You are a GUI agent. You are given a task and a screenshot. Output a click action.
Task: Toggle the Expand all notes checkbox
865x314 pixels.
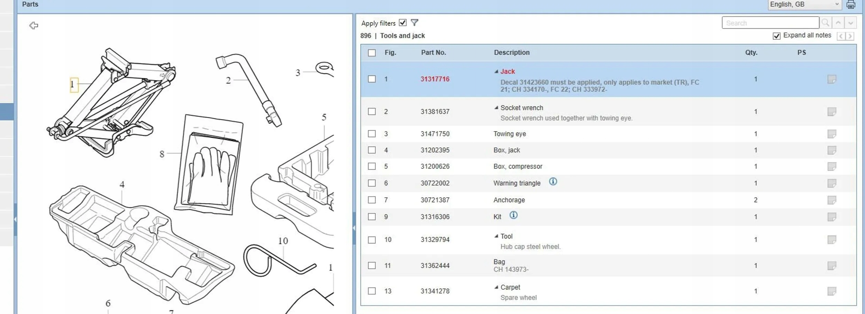(776, 36)
